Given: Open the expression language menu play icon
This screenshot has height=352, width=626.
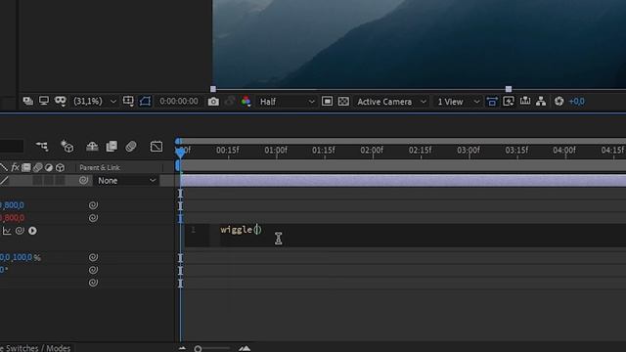Looking at the screenshot, I should point(32,231).
